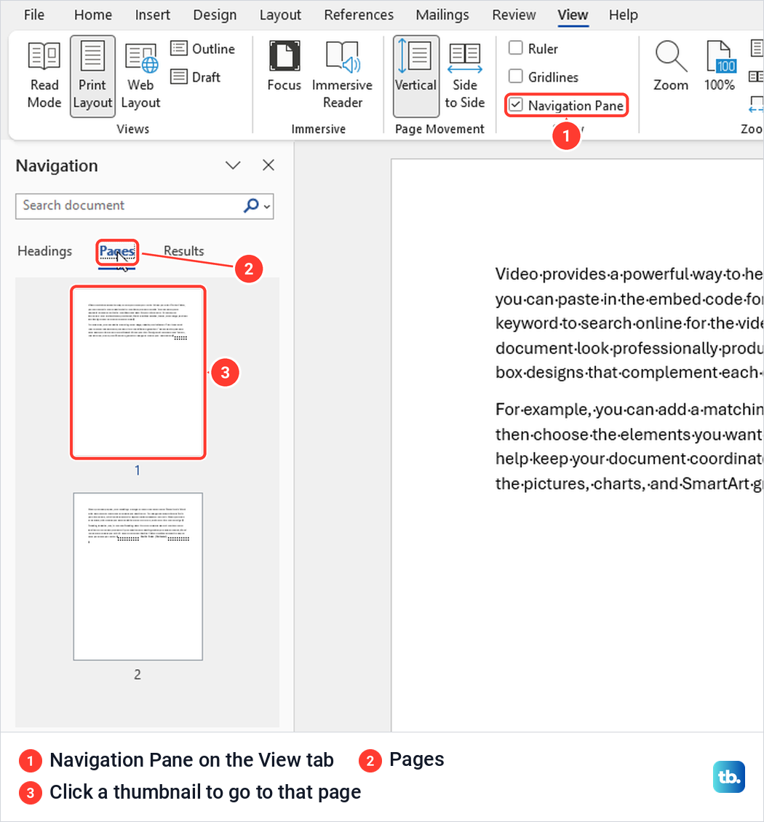This screenshot has height=822, width=764.
Task: Switch to Results tab in Navigation
Action: [x=183, y=251]
